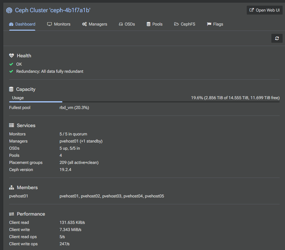Click the refresh icon button
The image size is (285, 250).
[277, 38]
